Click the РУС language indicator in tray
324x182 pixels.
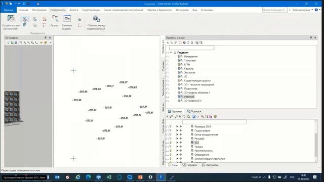coord(292,177)
